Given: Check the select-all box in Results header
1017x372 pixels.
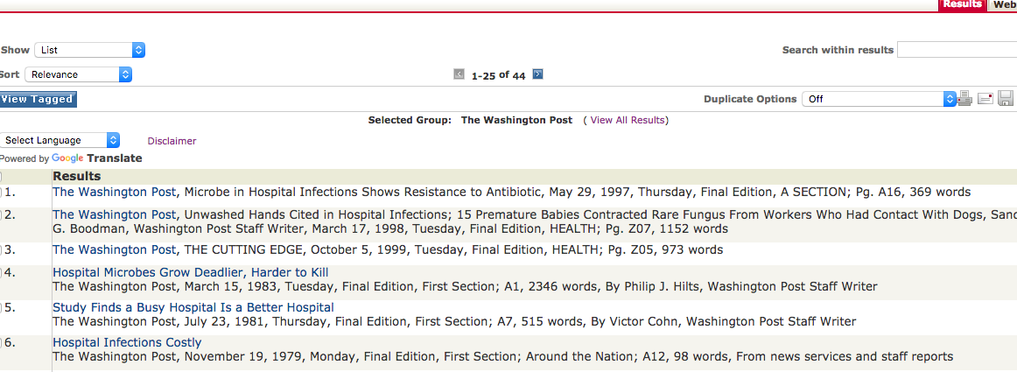Looking at the screenshot, I should pos(1,177).
